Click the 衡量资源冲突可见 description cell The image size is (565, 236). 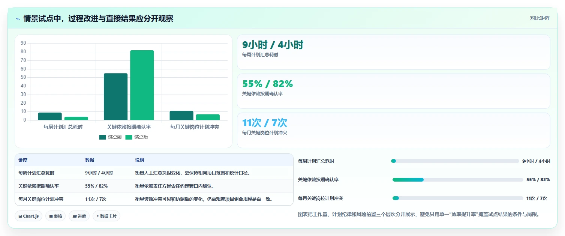tap(204, 199)
